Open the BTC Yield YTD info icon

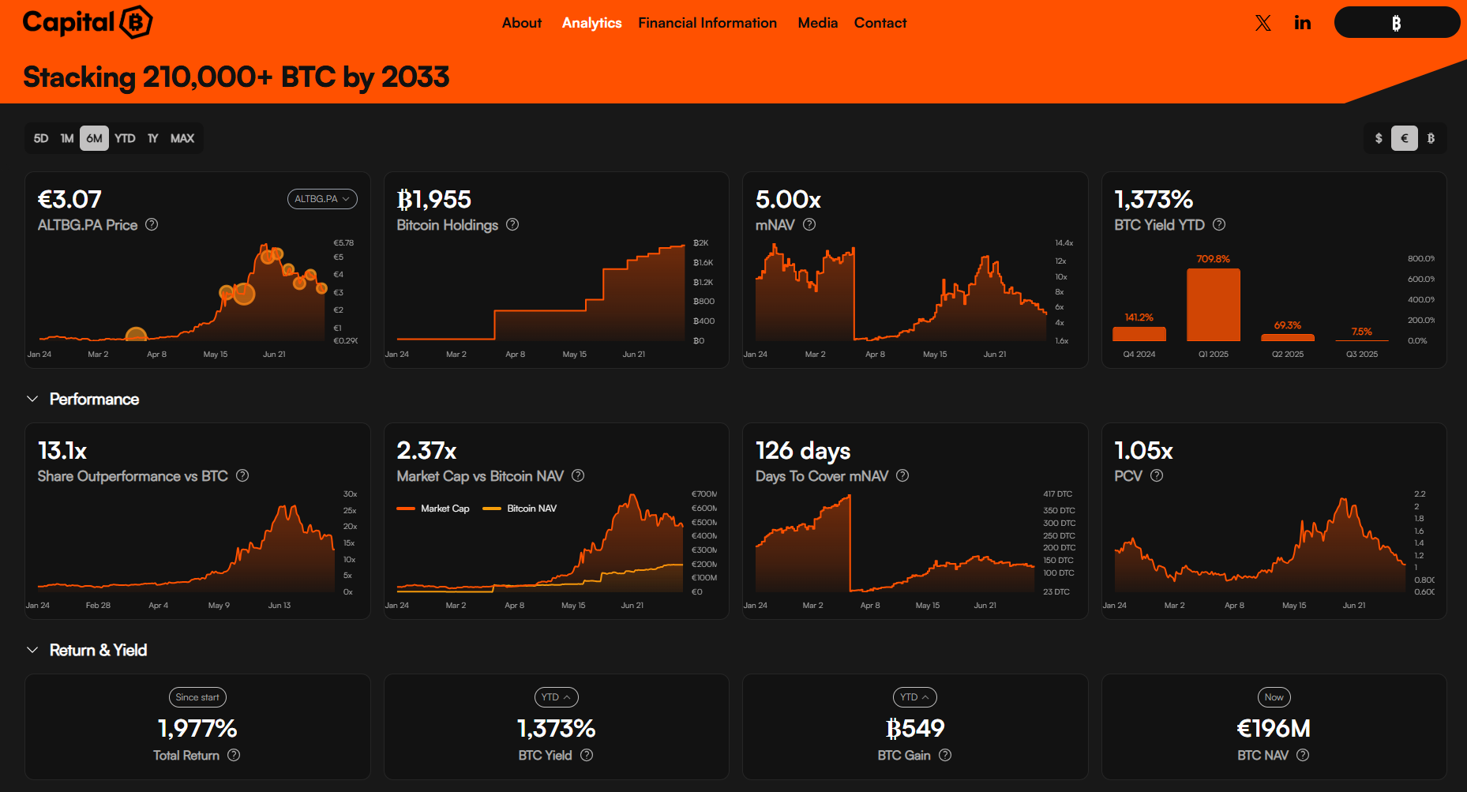coord(1218,225)
